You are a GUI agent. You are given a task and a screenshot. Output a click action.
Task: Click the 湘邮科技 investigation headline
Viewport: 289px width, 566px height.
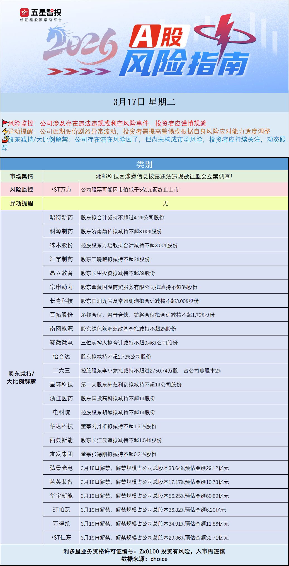[x=164, y=176]
